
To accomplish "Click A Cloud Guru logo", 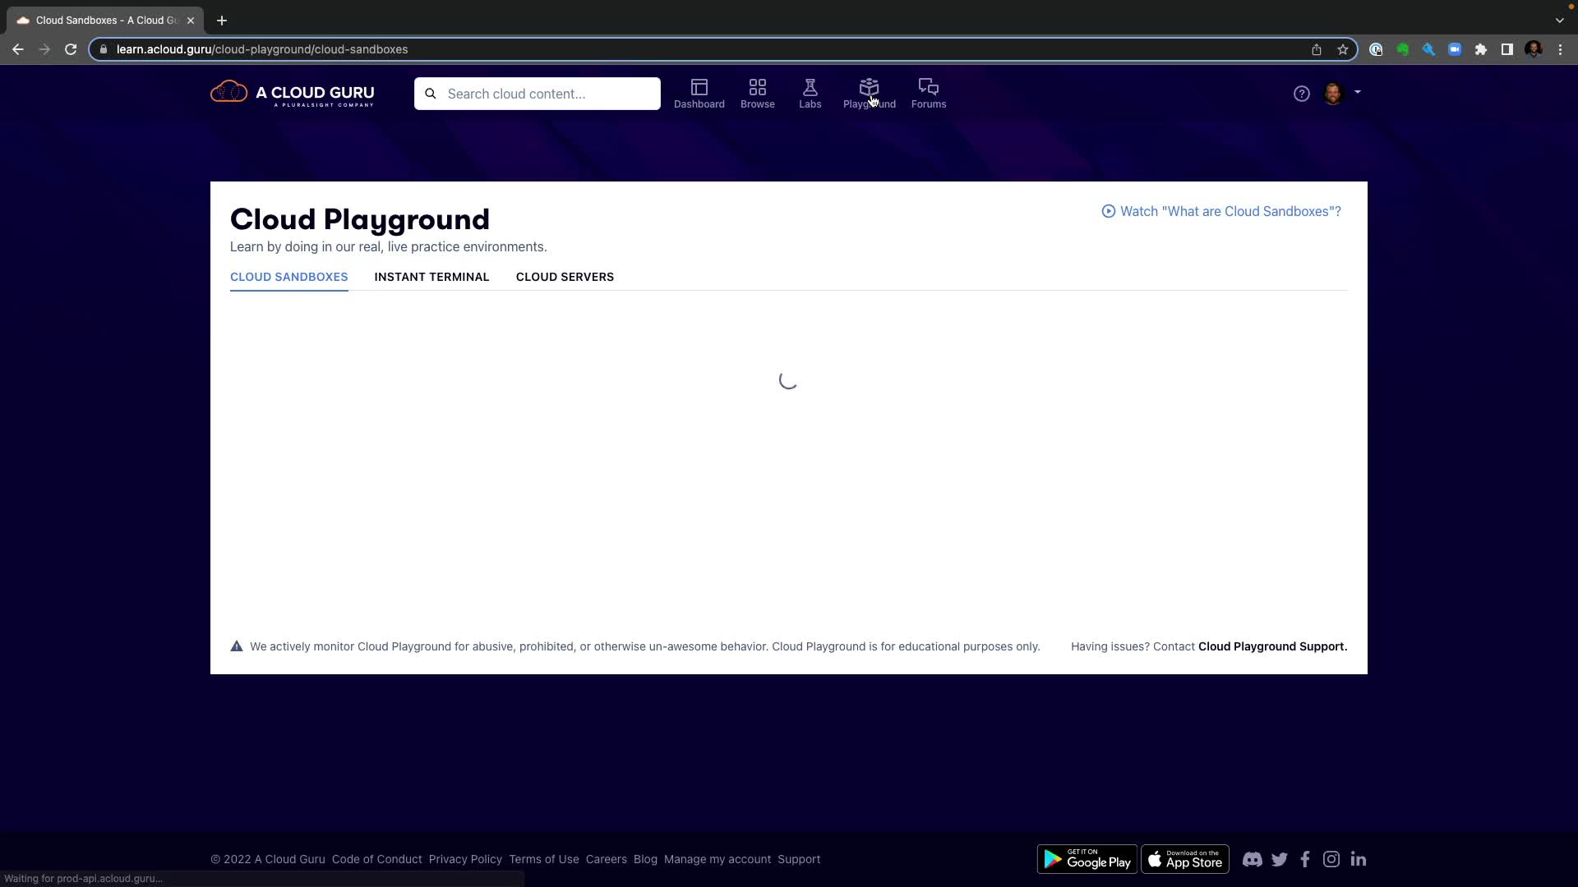I will click(293, 94).
